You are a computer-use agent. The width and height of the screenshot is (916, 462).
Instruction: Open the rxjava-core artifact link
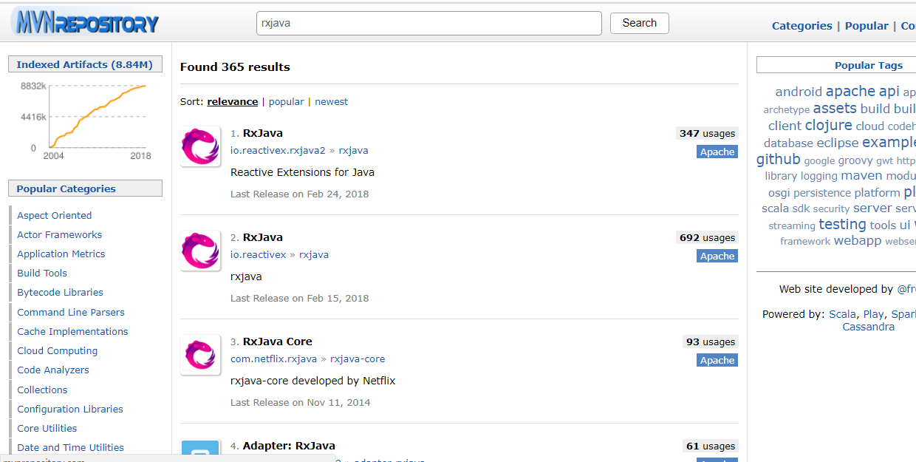pyautogui.click(x=358, y=359)
